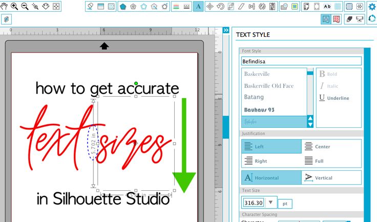Open the Line Color solid pentagon tool
Image resolution: width=377 pixels, height=222 pixels.
pos(123,7)
